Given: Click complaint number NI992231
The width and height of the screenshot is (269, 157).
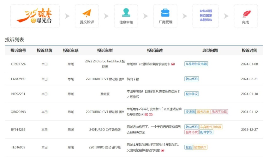Looking at the screenshot, I should (x=18, y=94).
